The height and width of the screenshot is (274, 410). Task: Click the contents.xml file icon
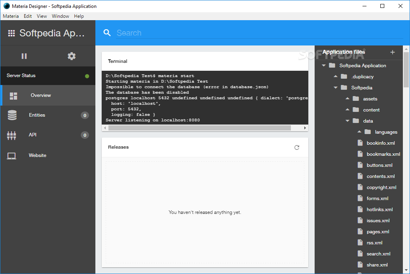pos(360,176)
